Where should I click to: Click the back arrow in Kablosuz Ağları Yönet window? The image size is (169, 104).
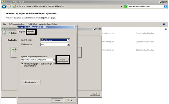pyautogui.click(x=4, y=7)
